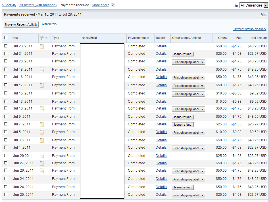Check the Jul 9, 2011 payment row
This screenshot has width=269, height=202.
6,116
